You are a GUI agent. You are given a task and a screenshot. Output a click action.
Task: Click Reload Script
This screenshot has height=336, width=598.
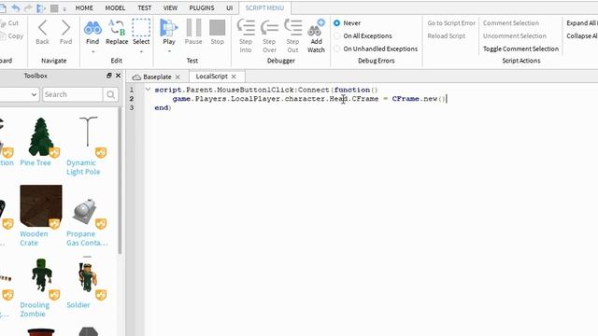click(447, 35)
